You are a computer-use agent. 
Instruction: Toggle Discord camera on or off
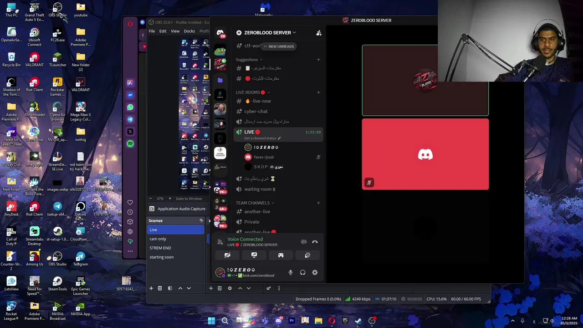coord(227,255)
